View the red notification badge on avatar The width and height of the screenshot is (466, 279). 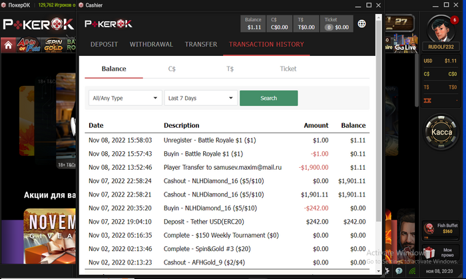click(x=454, y=19)
